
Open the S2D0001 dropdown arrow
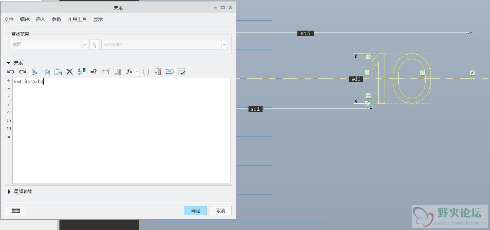224,45
